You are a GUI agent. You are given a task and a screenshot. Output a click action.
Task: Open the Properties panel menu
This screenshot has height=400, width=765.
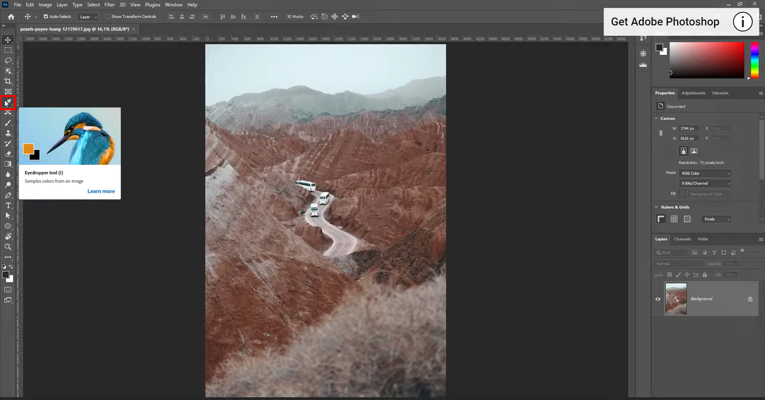tap(760, 93)
